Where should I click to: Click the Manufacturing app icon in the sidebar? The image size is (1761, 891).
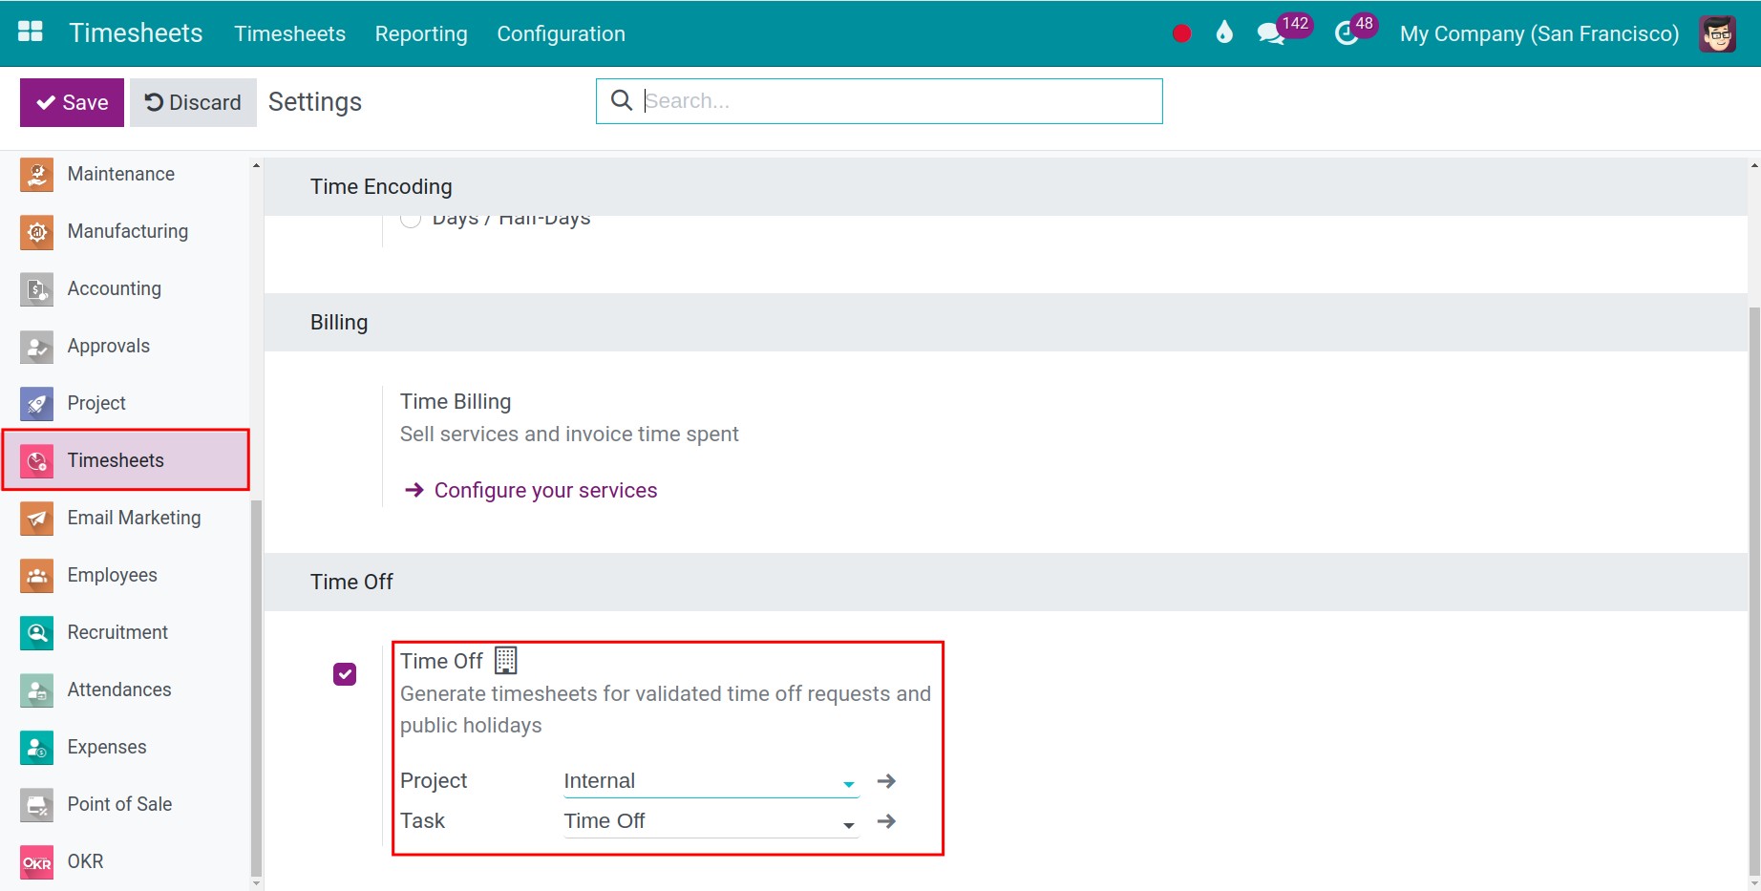(x=36, y=232)
